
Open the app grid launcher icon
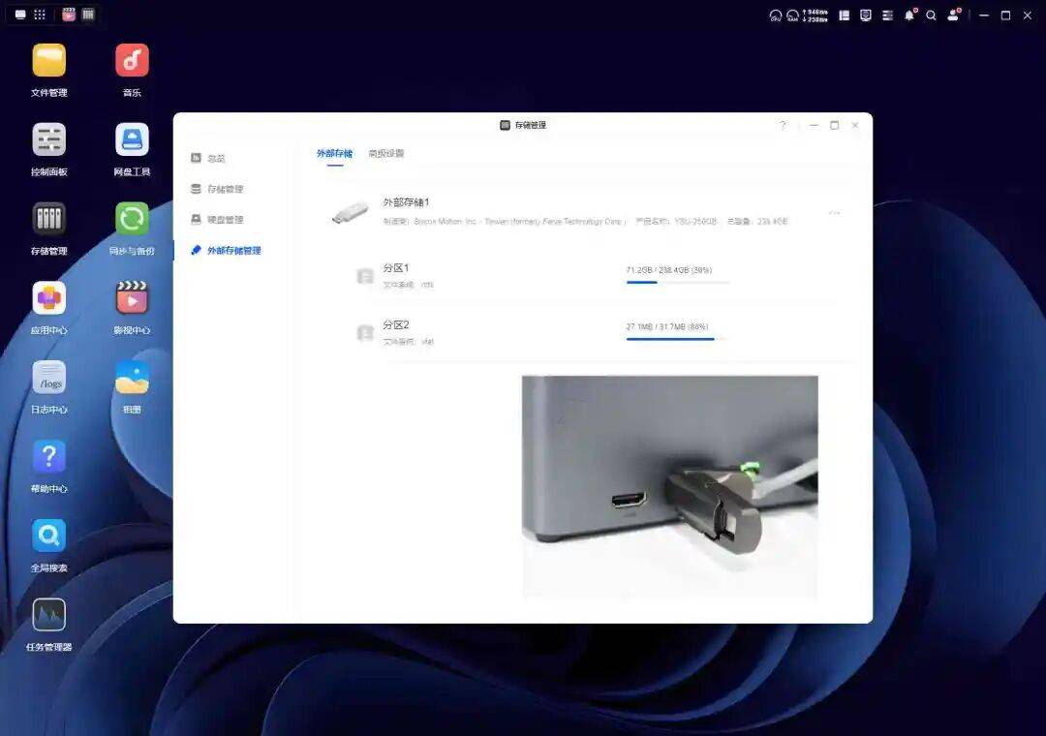coord(40,15)
